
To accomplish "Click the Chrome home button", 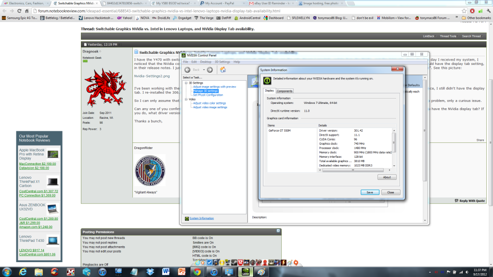I will pyautogui.click(x=27, y=11).
